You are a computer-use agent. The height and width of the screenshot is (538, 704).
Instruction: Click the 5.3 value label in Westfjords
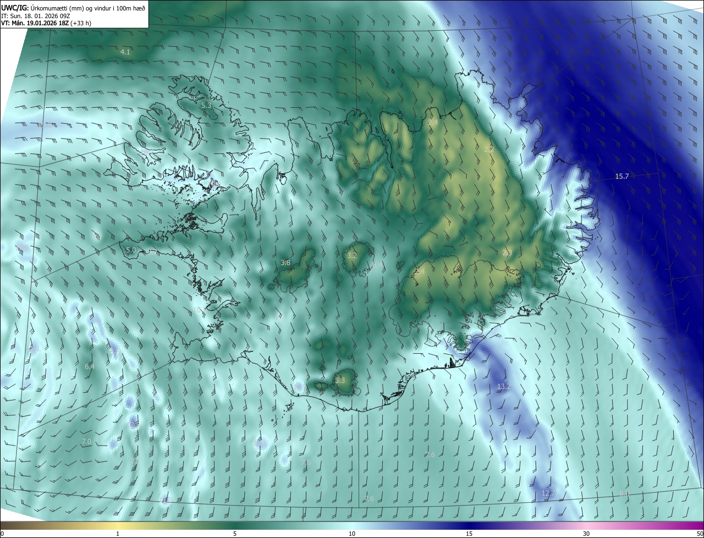(206, 105)
